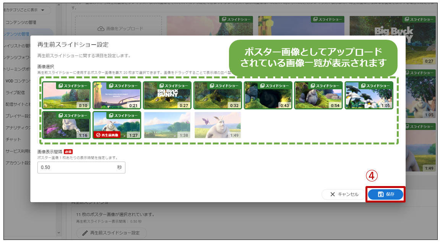Select the unselected thumbnail marked 1:49
The height and width of the screenshot is (243, 440).
218,125
